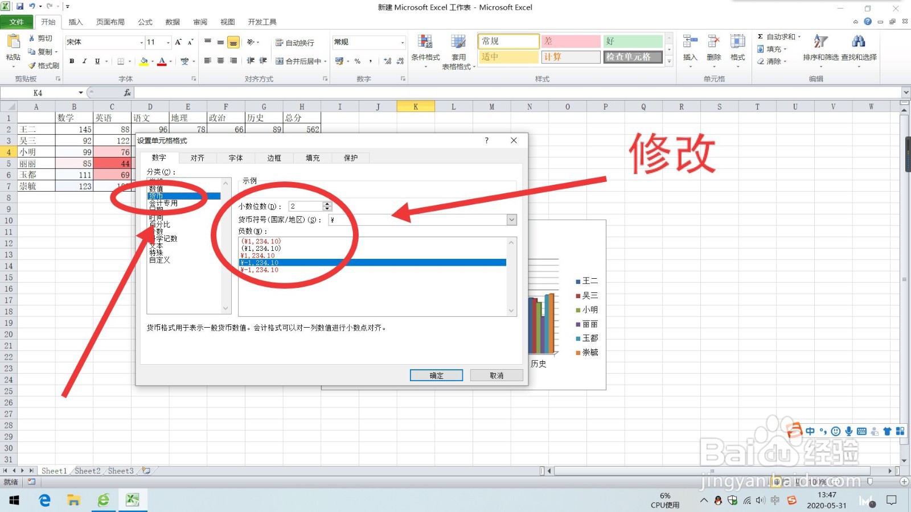Toggle italic formatting with the I icon

coord(84,61)
